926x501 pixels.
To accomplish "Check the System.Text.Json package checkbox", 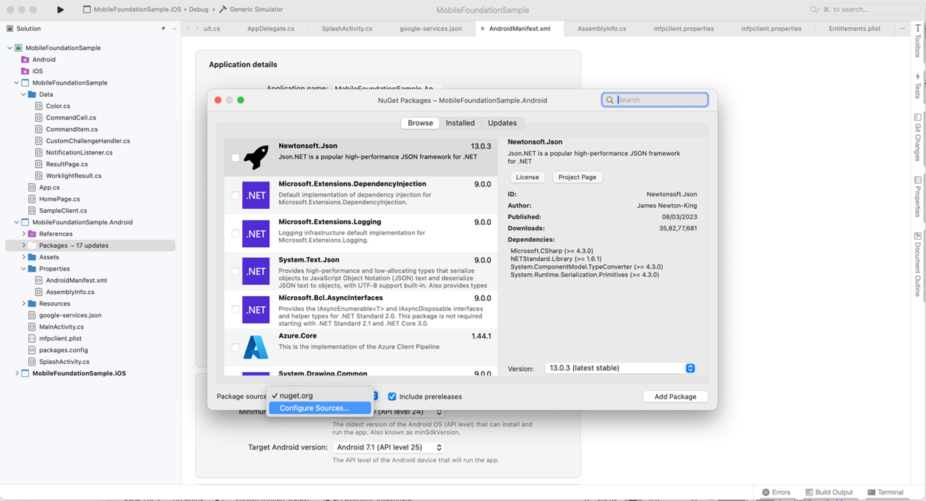I will point(235,272).
